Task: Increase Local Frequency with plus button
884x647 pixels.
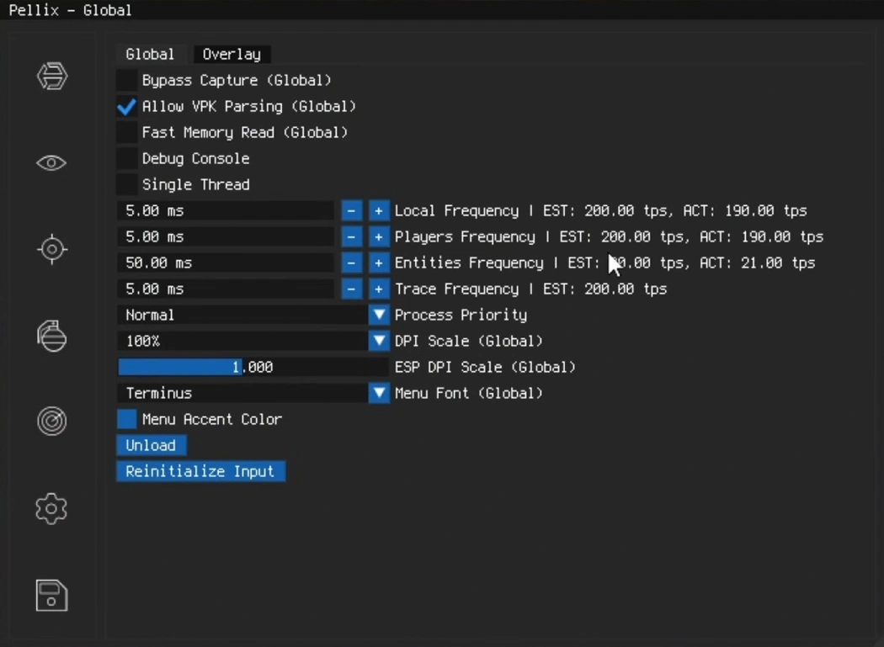Action: (x=379, y=211)
